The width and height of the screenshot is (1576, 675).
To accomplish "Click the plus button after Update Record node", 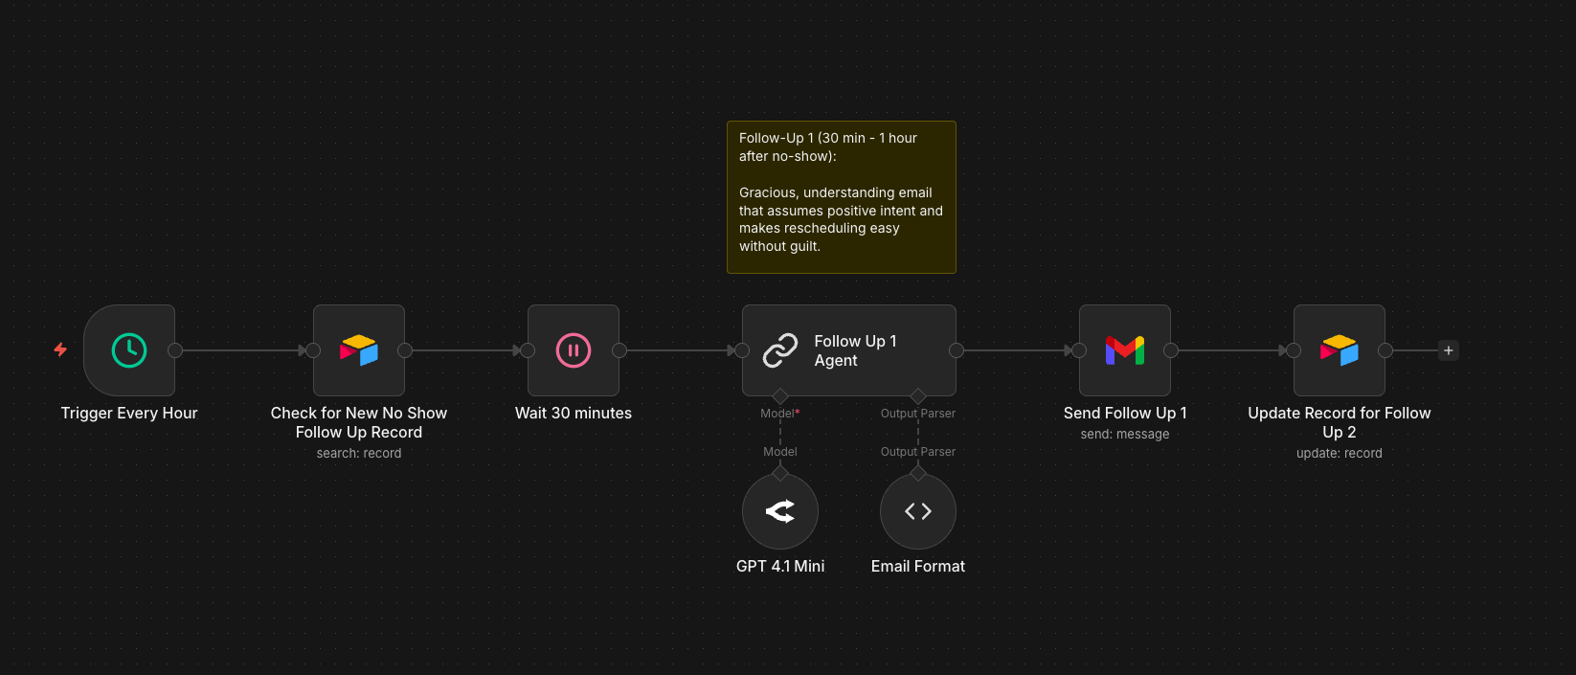I will [x=1449, y=350].
